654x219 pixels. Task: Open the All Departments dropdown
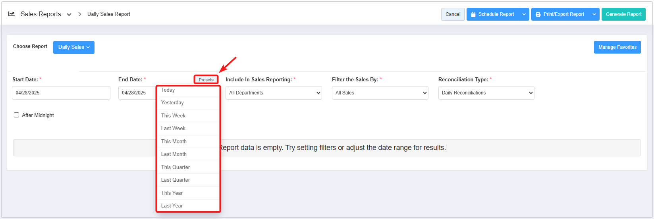tap(274, 93)
